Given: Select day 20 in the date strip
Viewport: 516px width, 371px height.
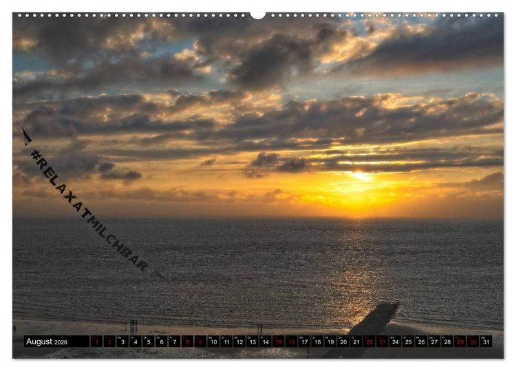Looking at the screenshot, I should pyautogui.click(x=343, y=341).
